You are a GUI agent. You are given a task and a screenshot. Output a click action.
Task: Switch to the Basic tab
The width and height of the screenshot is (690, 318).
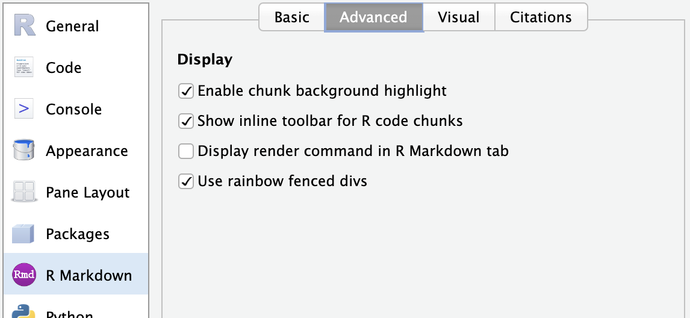tap(292, 17)
